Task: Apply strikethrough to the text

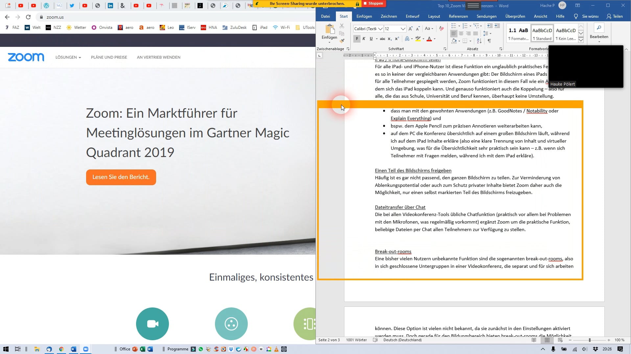Action: 382,39
